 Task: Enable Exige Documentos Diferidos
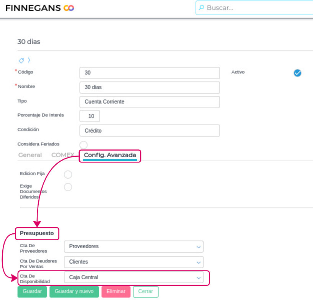point(68,187)
